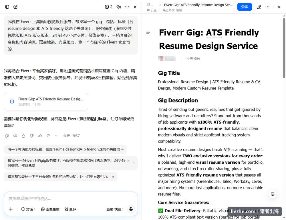Select suggestion about designing three-tier packages
This screenshot has width=286, height=220.
click(x=61, y=177)
